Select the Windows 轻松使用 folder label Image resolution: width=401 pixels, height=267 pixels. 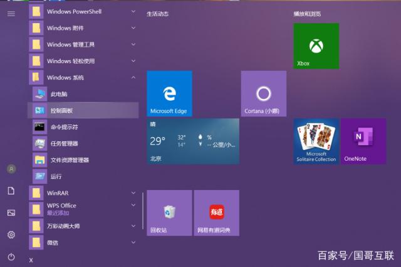(x=71, y=61)
